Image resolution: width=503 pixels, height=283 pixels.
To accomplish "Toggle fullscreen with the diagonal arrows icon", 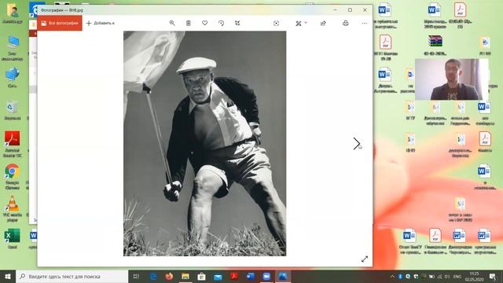I will (x=365, y=259).
